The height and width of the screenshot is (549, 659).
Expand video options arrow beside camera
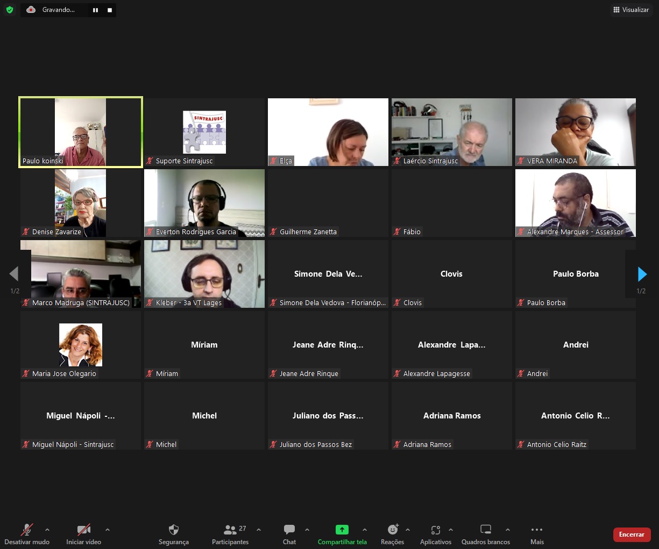(x=108, y=530)
